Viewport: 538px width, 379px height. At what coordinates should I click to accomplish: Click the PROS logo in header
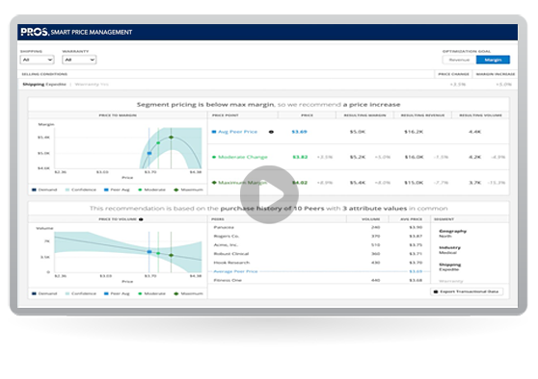(35, 32)
